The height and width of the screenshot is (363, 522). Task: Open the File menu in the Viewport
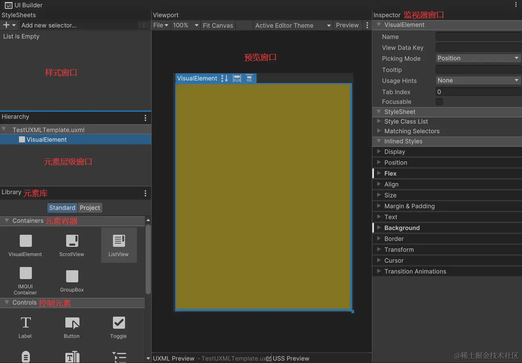click(161, 25)
